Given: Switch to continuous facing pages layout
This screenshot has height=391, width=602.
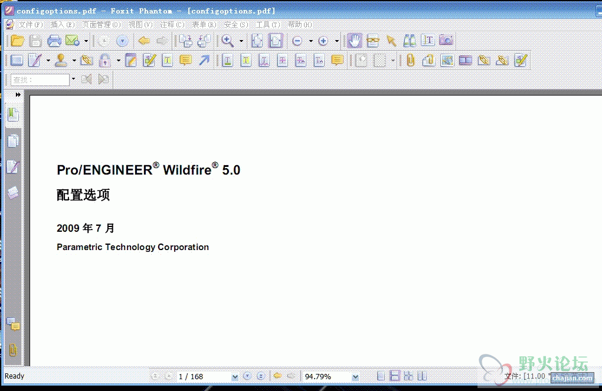Looking at the screenshot, I should pos(423,376).
